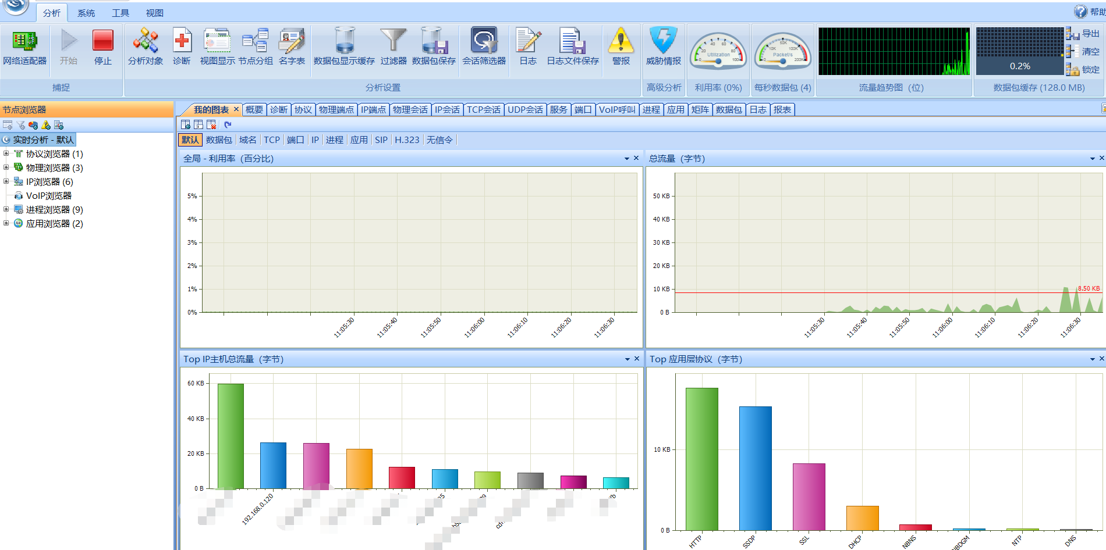Click the 锁定 lock buffer button
This screenshot has width=1106, height=550.
[x=1083, y=70]
